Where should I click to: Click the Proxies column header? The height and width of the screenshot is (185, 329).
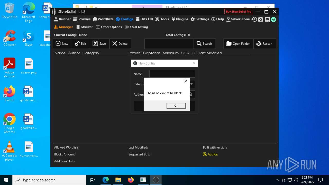click(x=134, y=53)
